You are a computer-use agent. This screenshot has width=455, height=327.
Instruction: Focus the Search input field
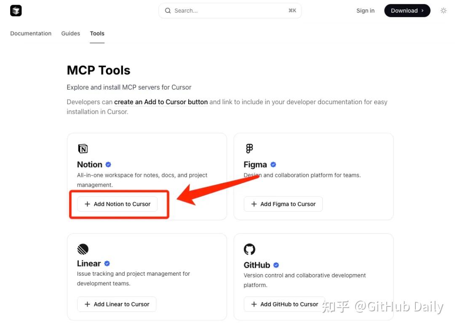pos(230,11)
